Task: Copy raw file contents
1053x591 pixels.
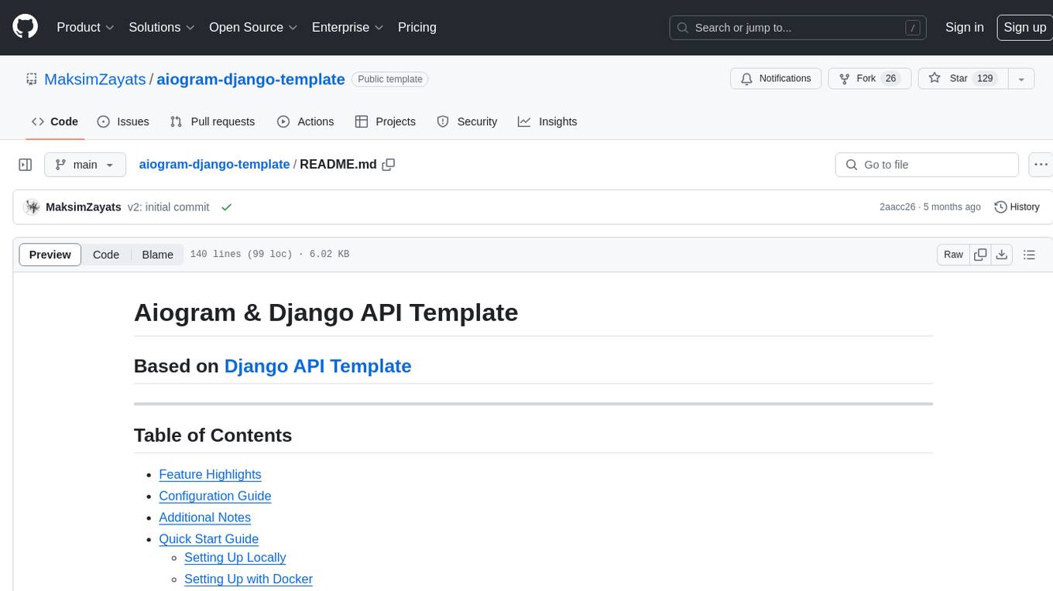Action: (x=980, y=255)
